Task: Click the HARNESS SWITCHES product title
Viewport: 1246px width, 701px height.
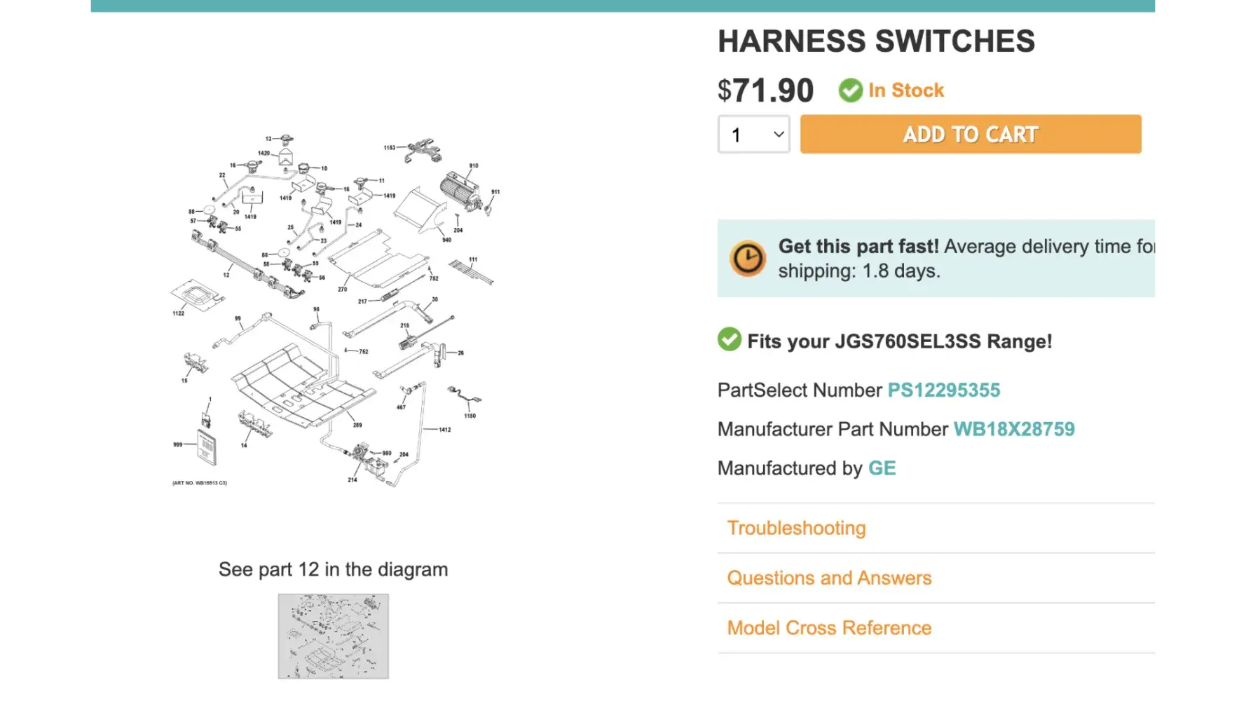Action: click(x=876, y=41)
